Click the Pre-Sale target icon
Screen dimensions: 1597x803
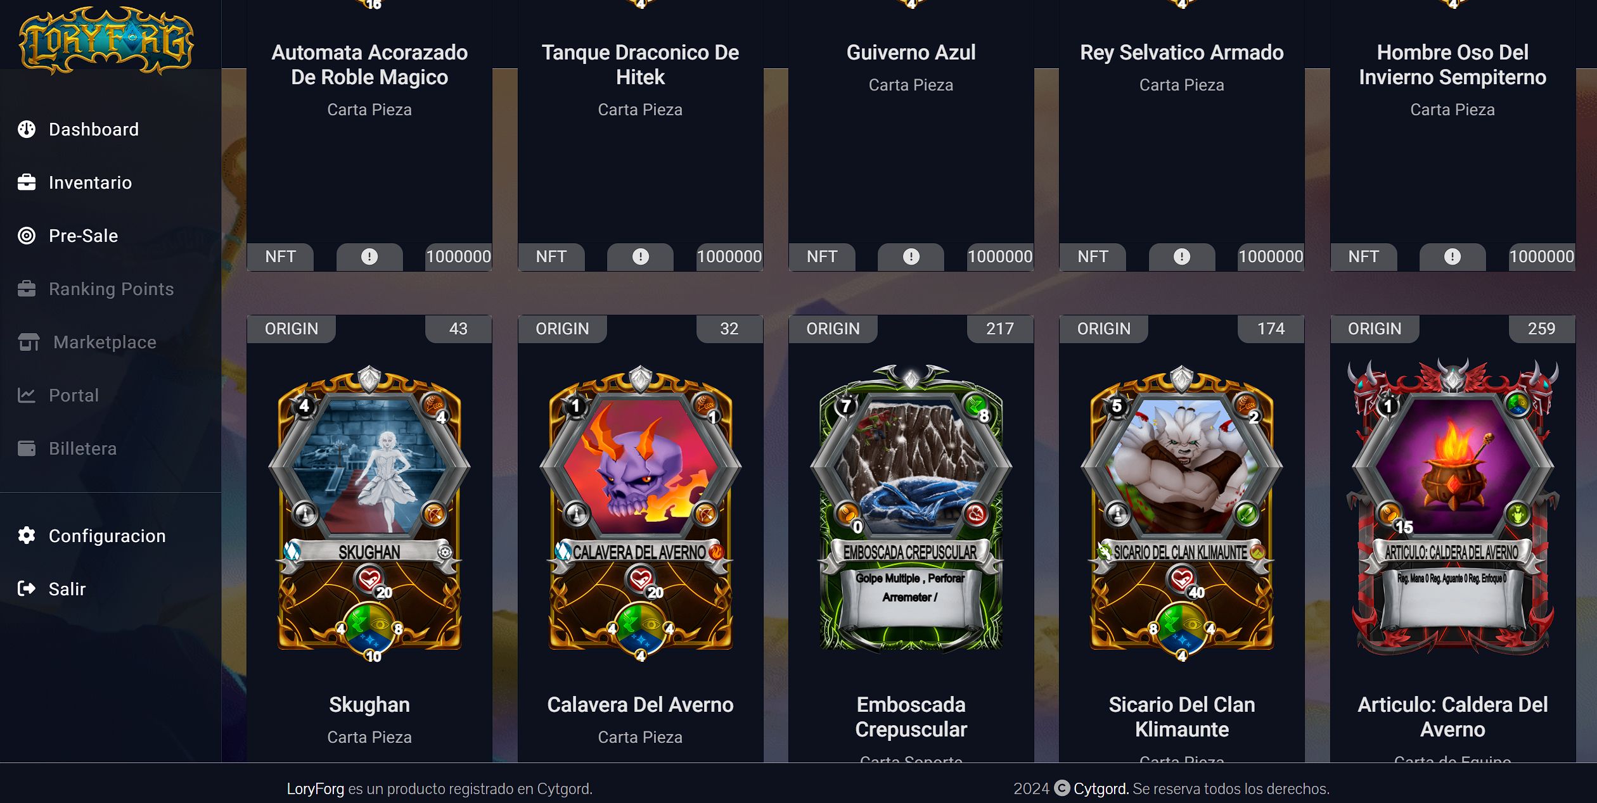click(27, 236)
